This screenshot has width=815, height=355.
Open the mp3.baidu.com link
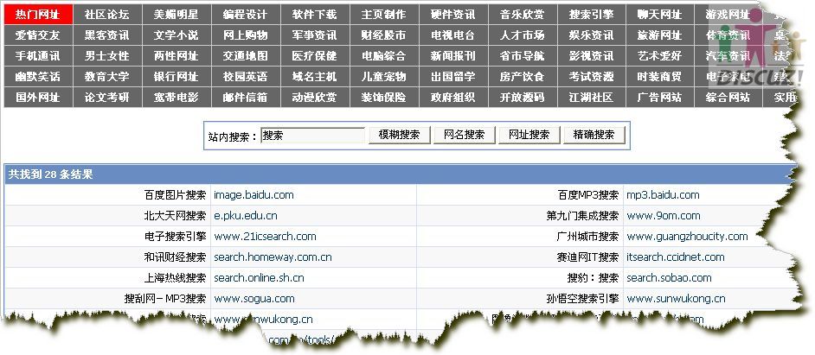tap(663, 195)
